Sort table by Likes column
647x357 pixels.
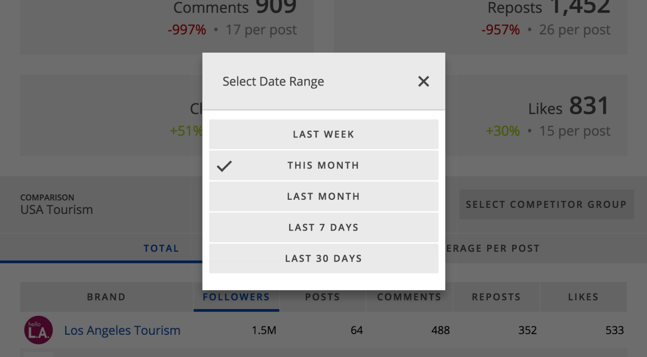pyautogui.click(x=583, y=297)
